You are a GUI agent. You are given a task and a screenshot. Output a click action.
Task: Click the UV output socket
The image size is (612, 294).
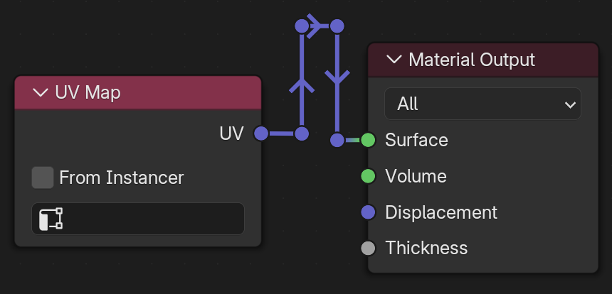pos(261,134)
